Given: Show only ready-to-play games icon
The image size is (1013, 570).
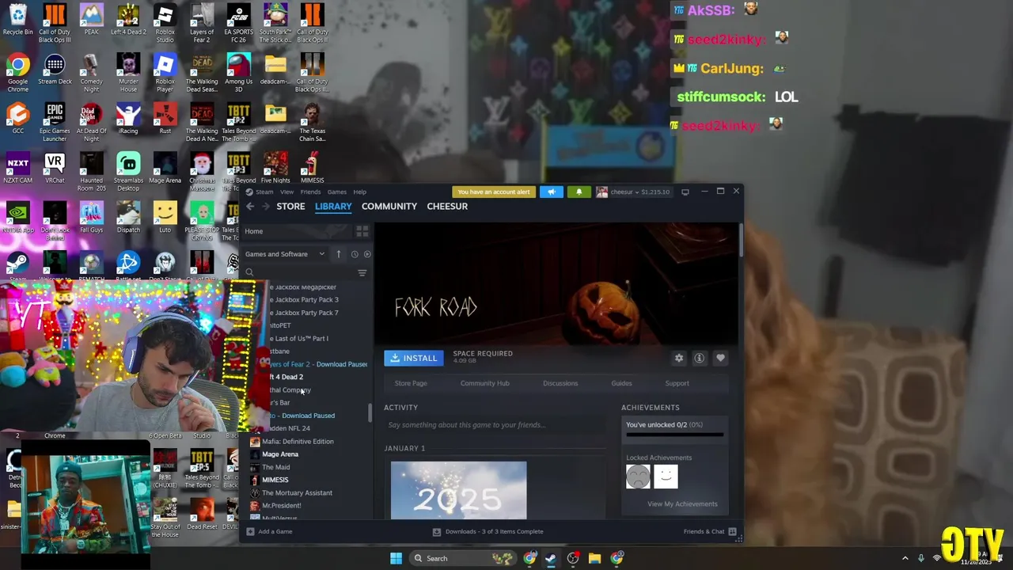Looking at the screenshot, I should pos(366,254).
